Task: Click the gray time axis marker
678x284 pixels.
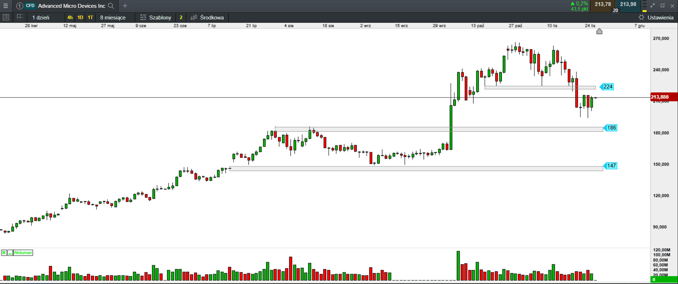Action: point(599,31)
